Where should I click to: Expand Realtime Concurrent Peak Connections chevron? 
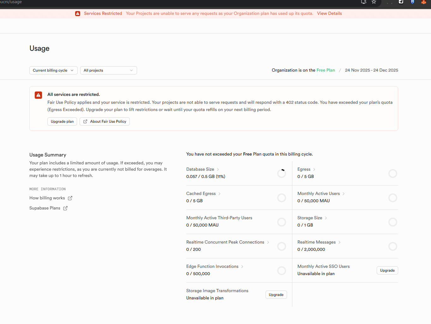pos(268,242)
